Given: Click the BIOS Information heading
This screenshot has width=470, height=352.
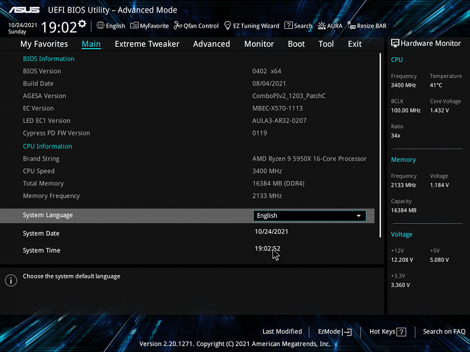Looking at the screenshot, I should tap(49, 59).
